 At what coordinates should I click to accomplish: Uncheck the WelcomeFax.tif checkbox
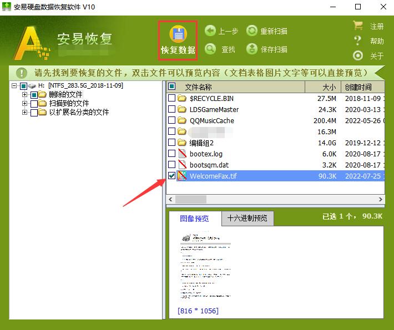(171, 176)
